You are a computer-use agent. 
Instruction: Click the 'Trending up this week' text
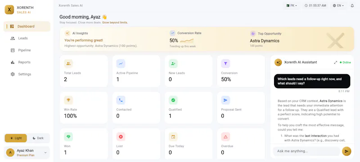[x=183, y=46]
